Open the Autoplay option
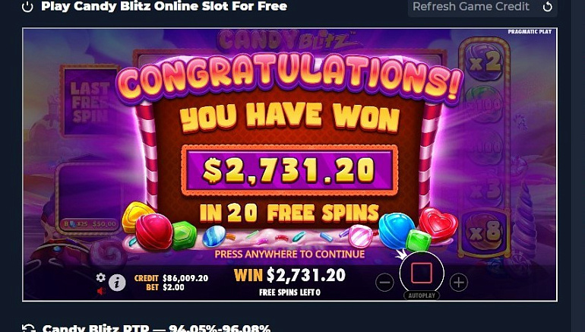585x332 pixels. coord(422,296)
